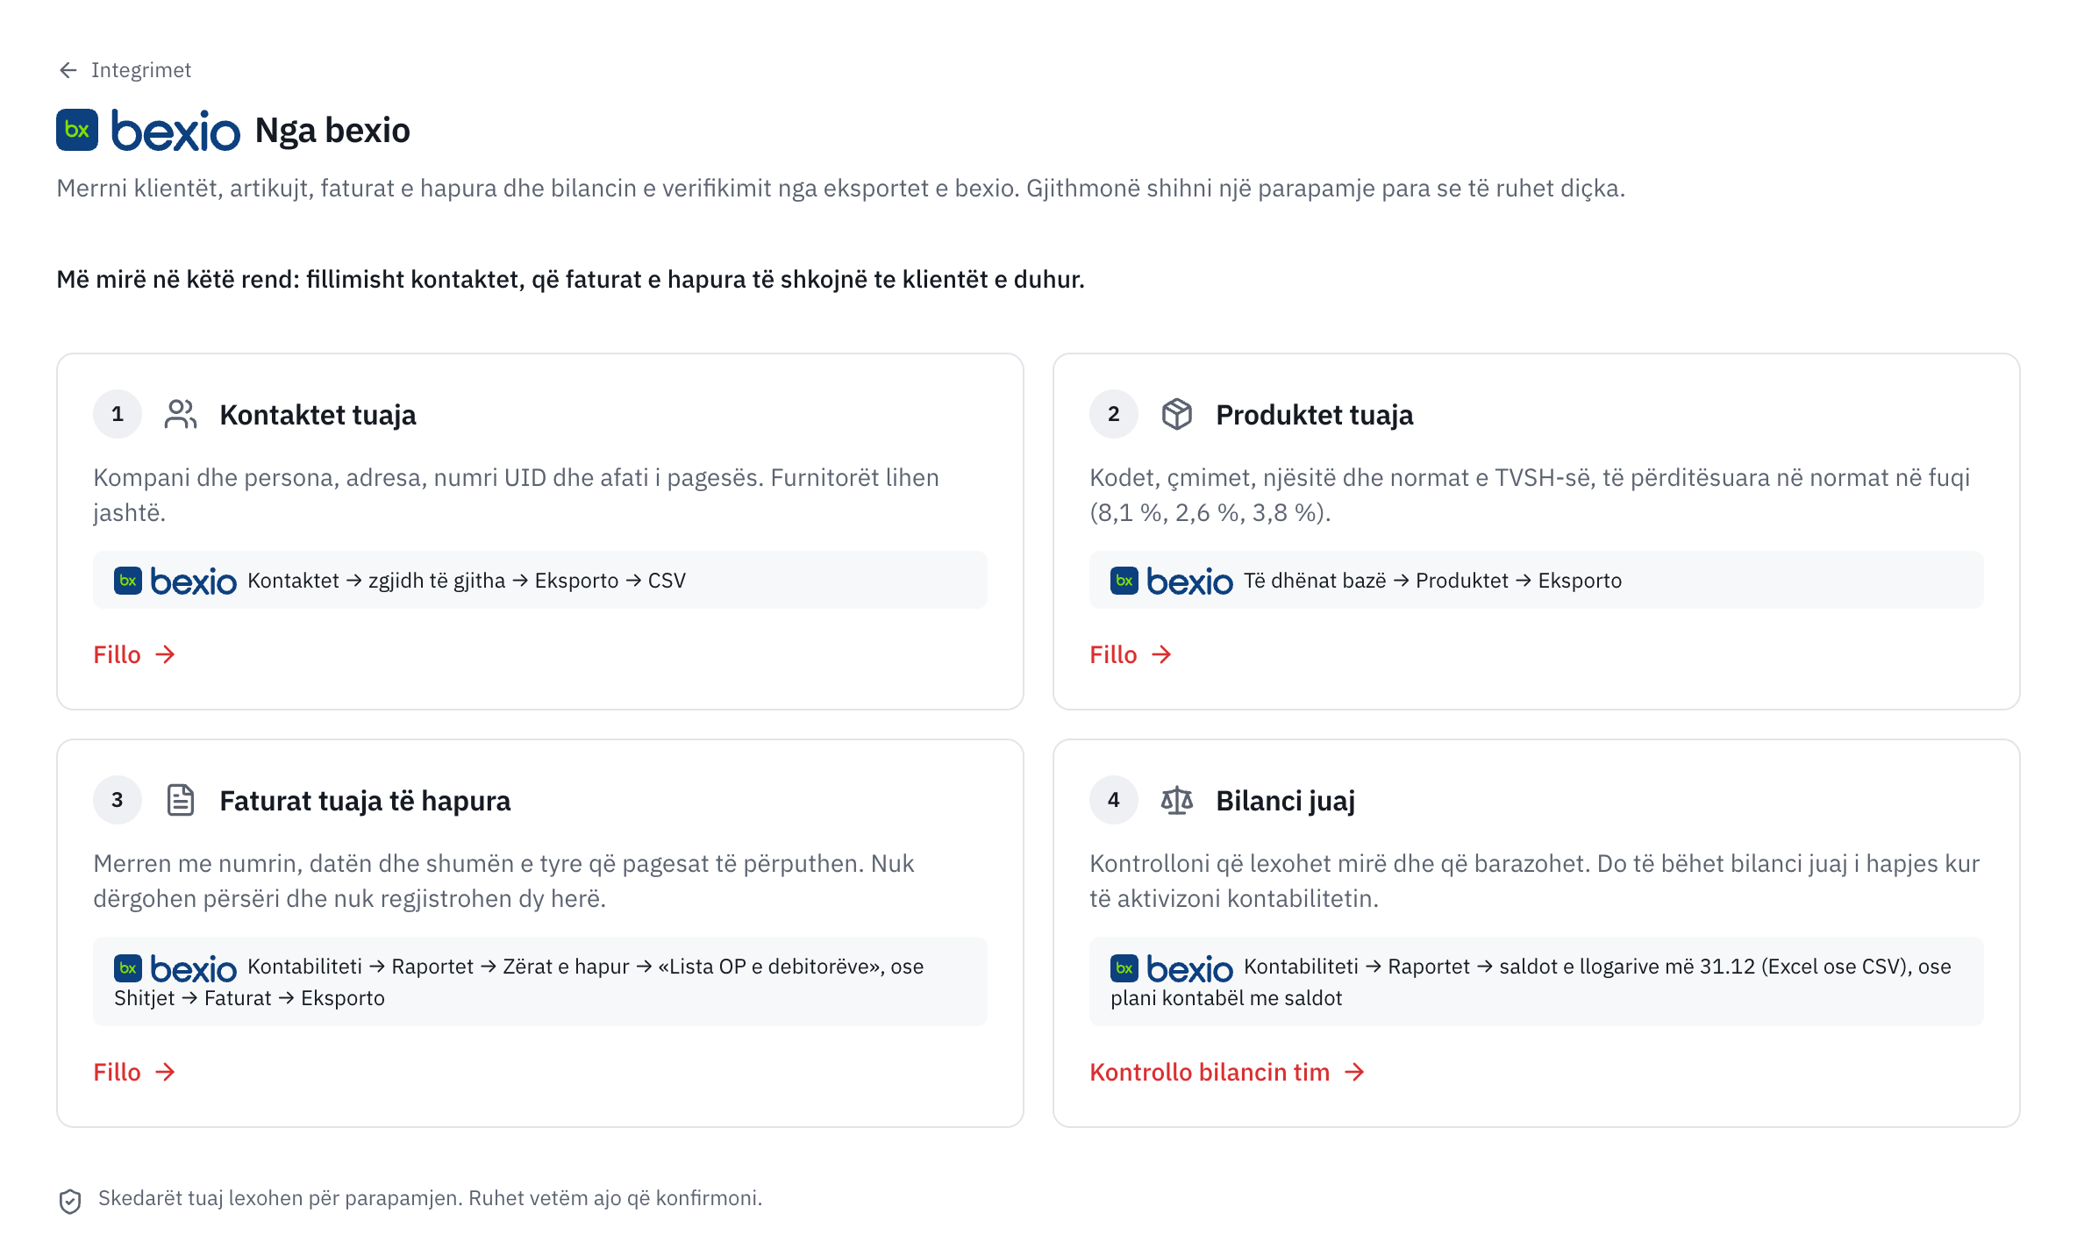2077x1242 pixels.
Task: Click the step 3 number badge
Action: coord(118,800)
